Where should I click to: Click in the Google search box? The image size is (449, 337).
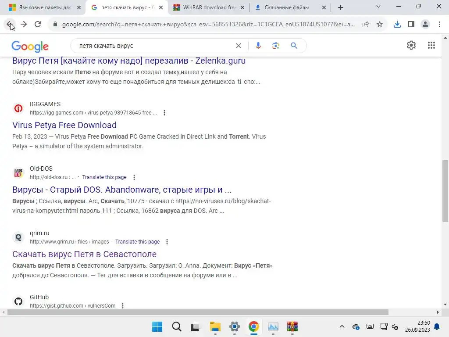(155, 46)
